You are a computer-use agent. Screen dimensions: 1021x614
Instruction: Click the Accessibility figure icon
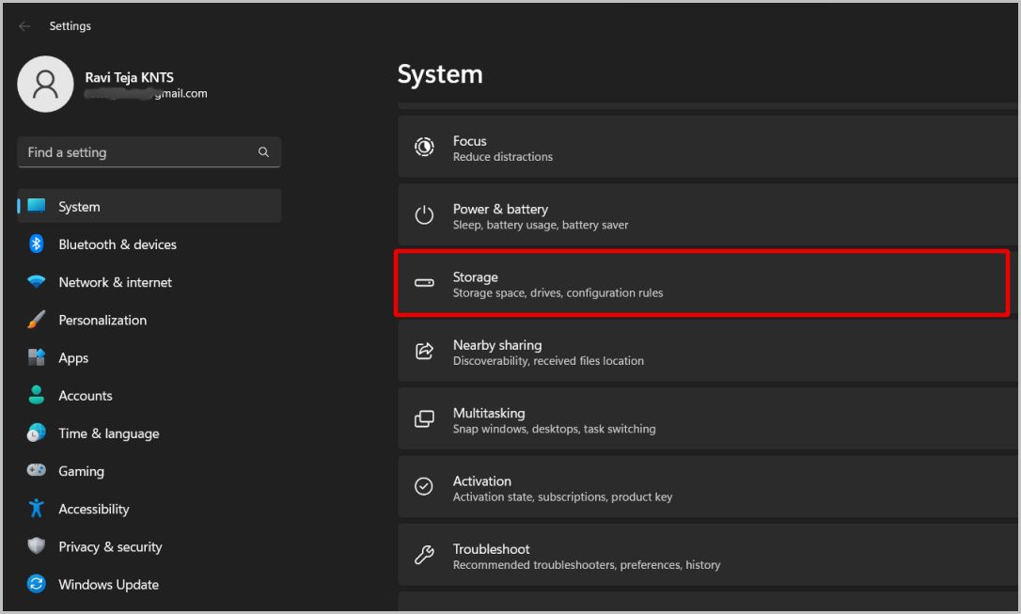coord(36,509)
